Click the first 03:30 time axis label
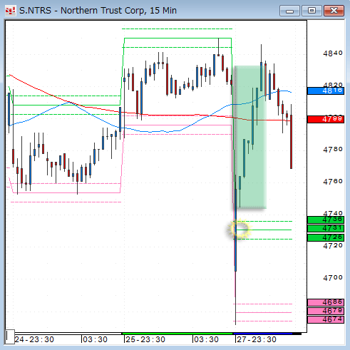The width and height of the screenshot is (350, 350). pyautogui.click(x=95, y=339)
